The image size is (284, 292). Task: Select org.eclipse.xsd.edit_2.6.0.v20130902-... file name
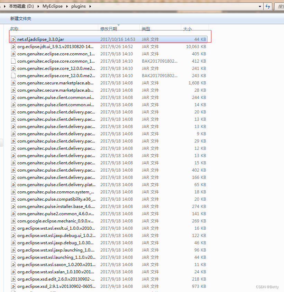[x=56, y=279]
